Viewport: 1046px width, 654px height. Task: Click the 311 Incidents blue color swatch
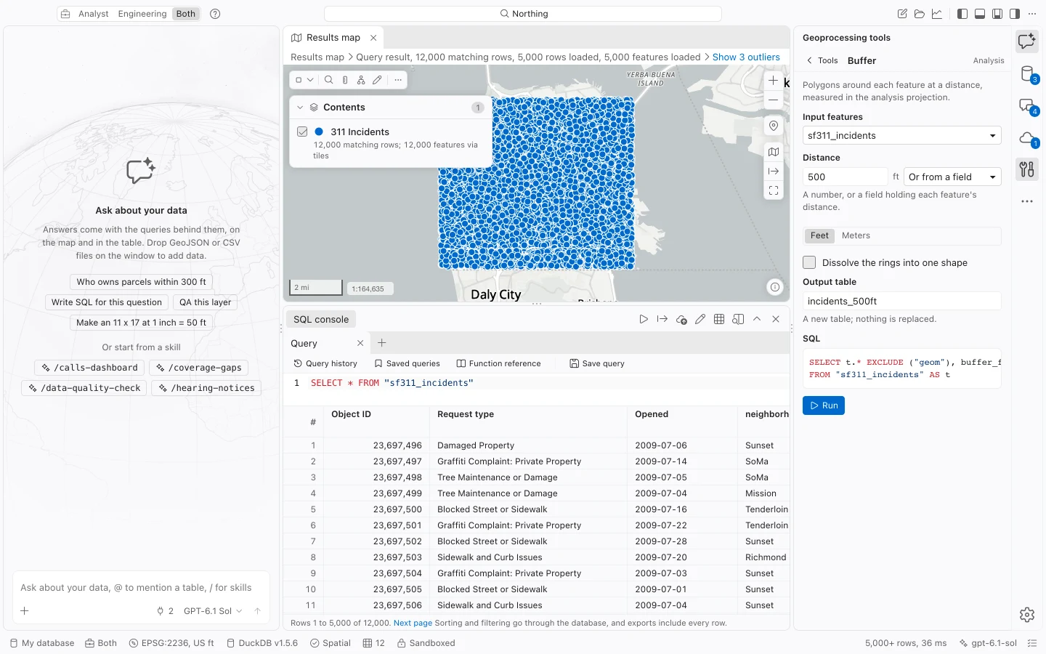click(x=319, y=132)
